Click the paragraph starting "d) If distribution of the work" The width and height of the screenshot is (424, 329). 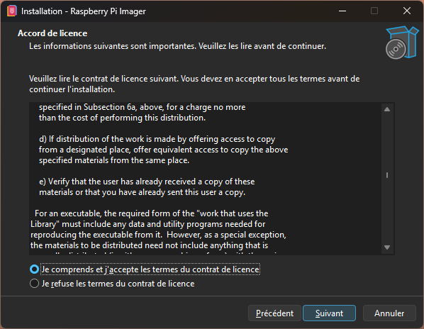pyautogui.click(x=163, y=150)
